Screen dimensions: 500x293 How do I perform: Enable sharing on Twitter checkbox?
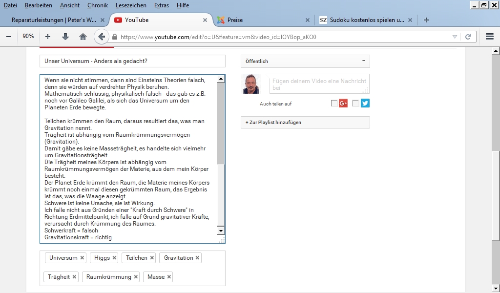[x=355, y=103]
